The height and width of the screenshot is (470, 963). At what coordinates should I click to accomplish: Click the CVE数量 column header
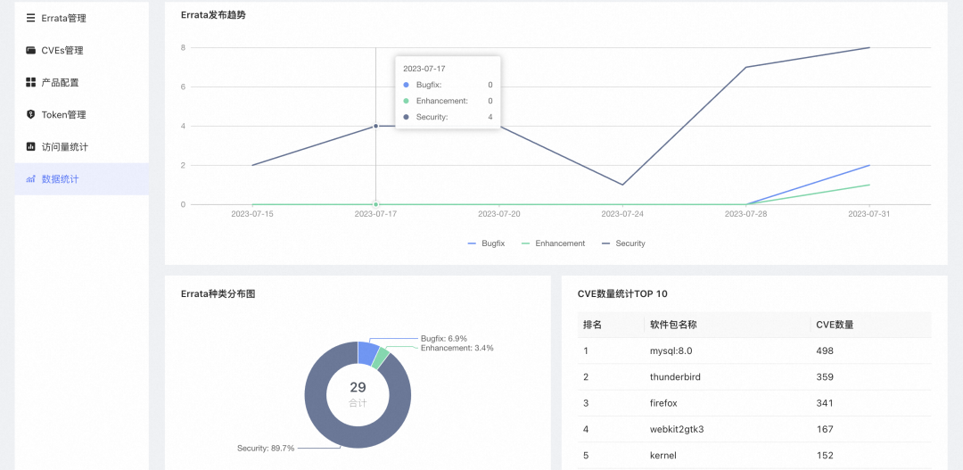coord(835,325)
